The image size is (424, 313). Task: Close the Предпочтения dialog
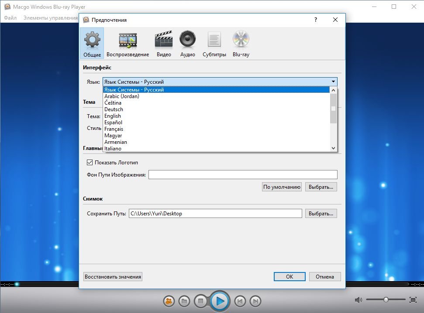coord(335,20)
